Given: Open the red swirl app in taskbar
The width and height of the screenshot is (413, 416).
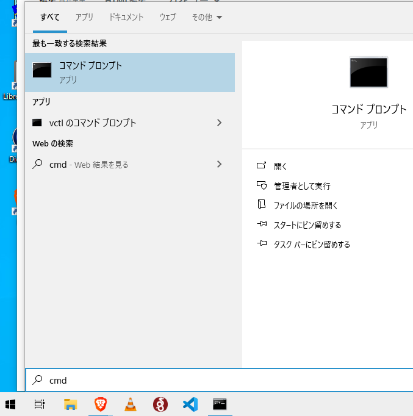Looking at the screenshot, I should pyautogui.click(x=160, y=404).
